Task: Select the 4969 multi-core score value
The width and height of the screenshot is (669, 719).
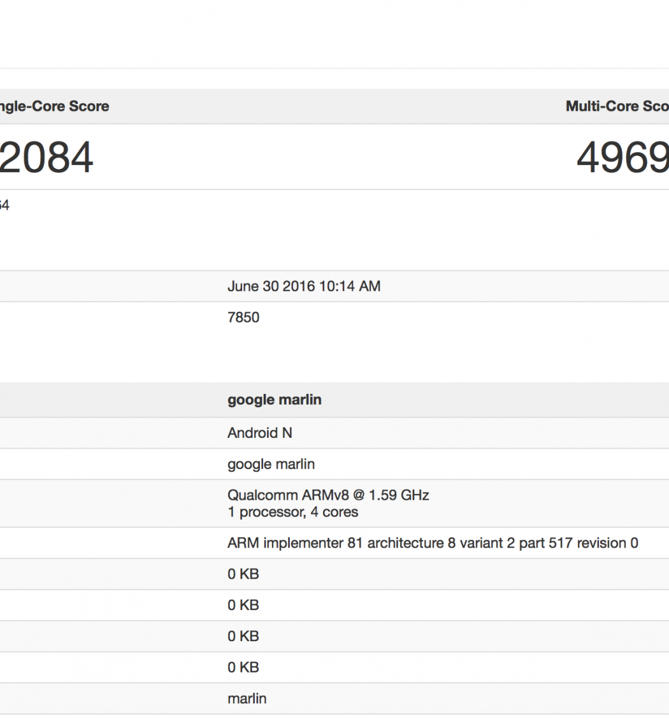Action: 622,158
